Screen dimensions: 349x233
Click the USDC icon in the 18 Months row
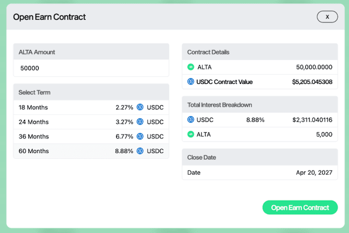tap(140, 107)
